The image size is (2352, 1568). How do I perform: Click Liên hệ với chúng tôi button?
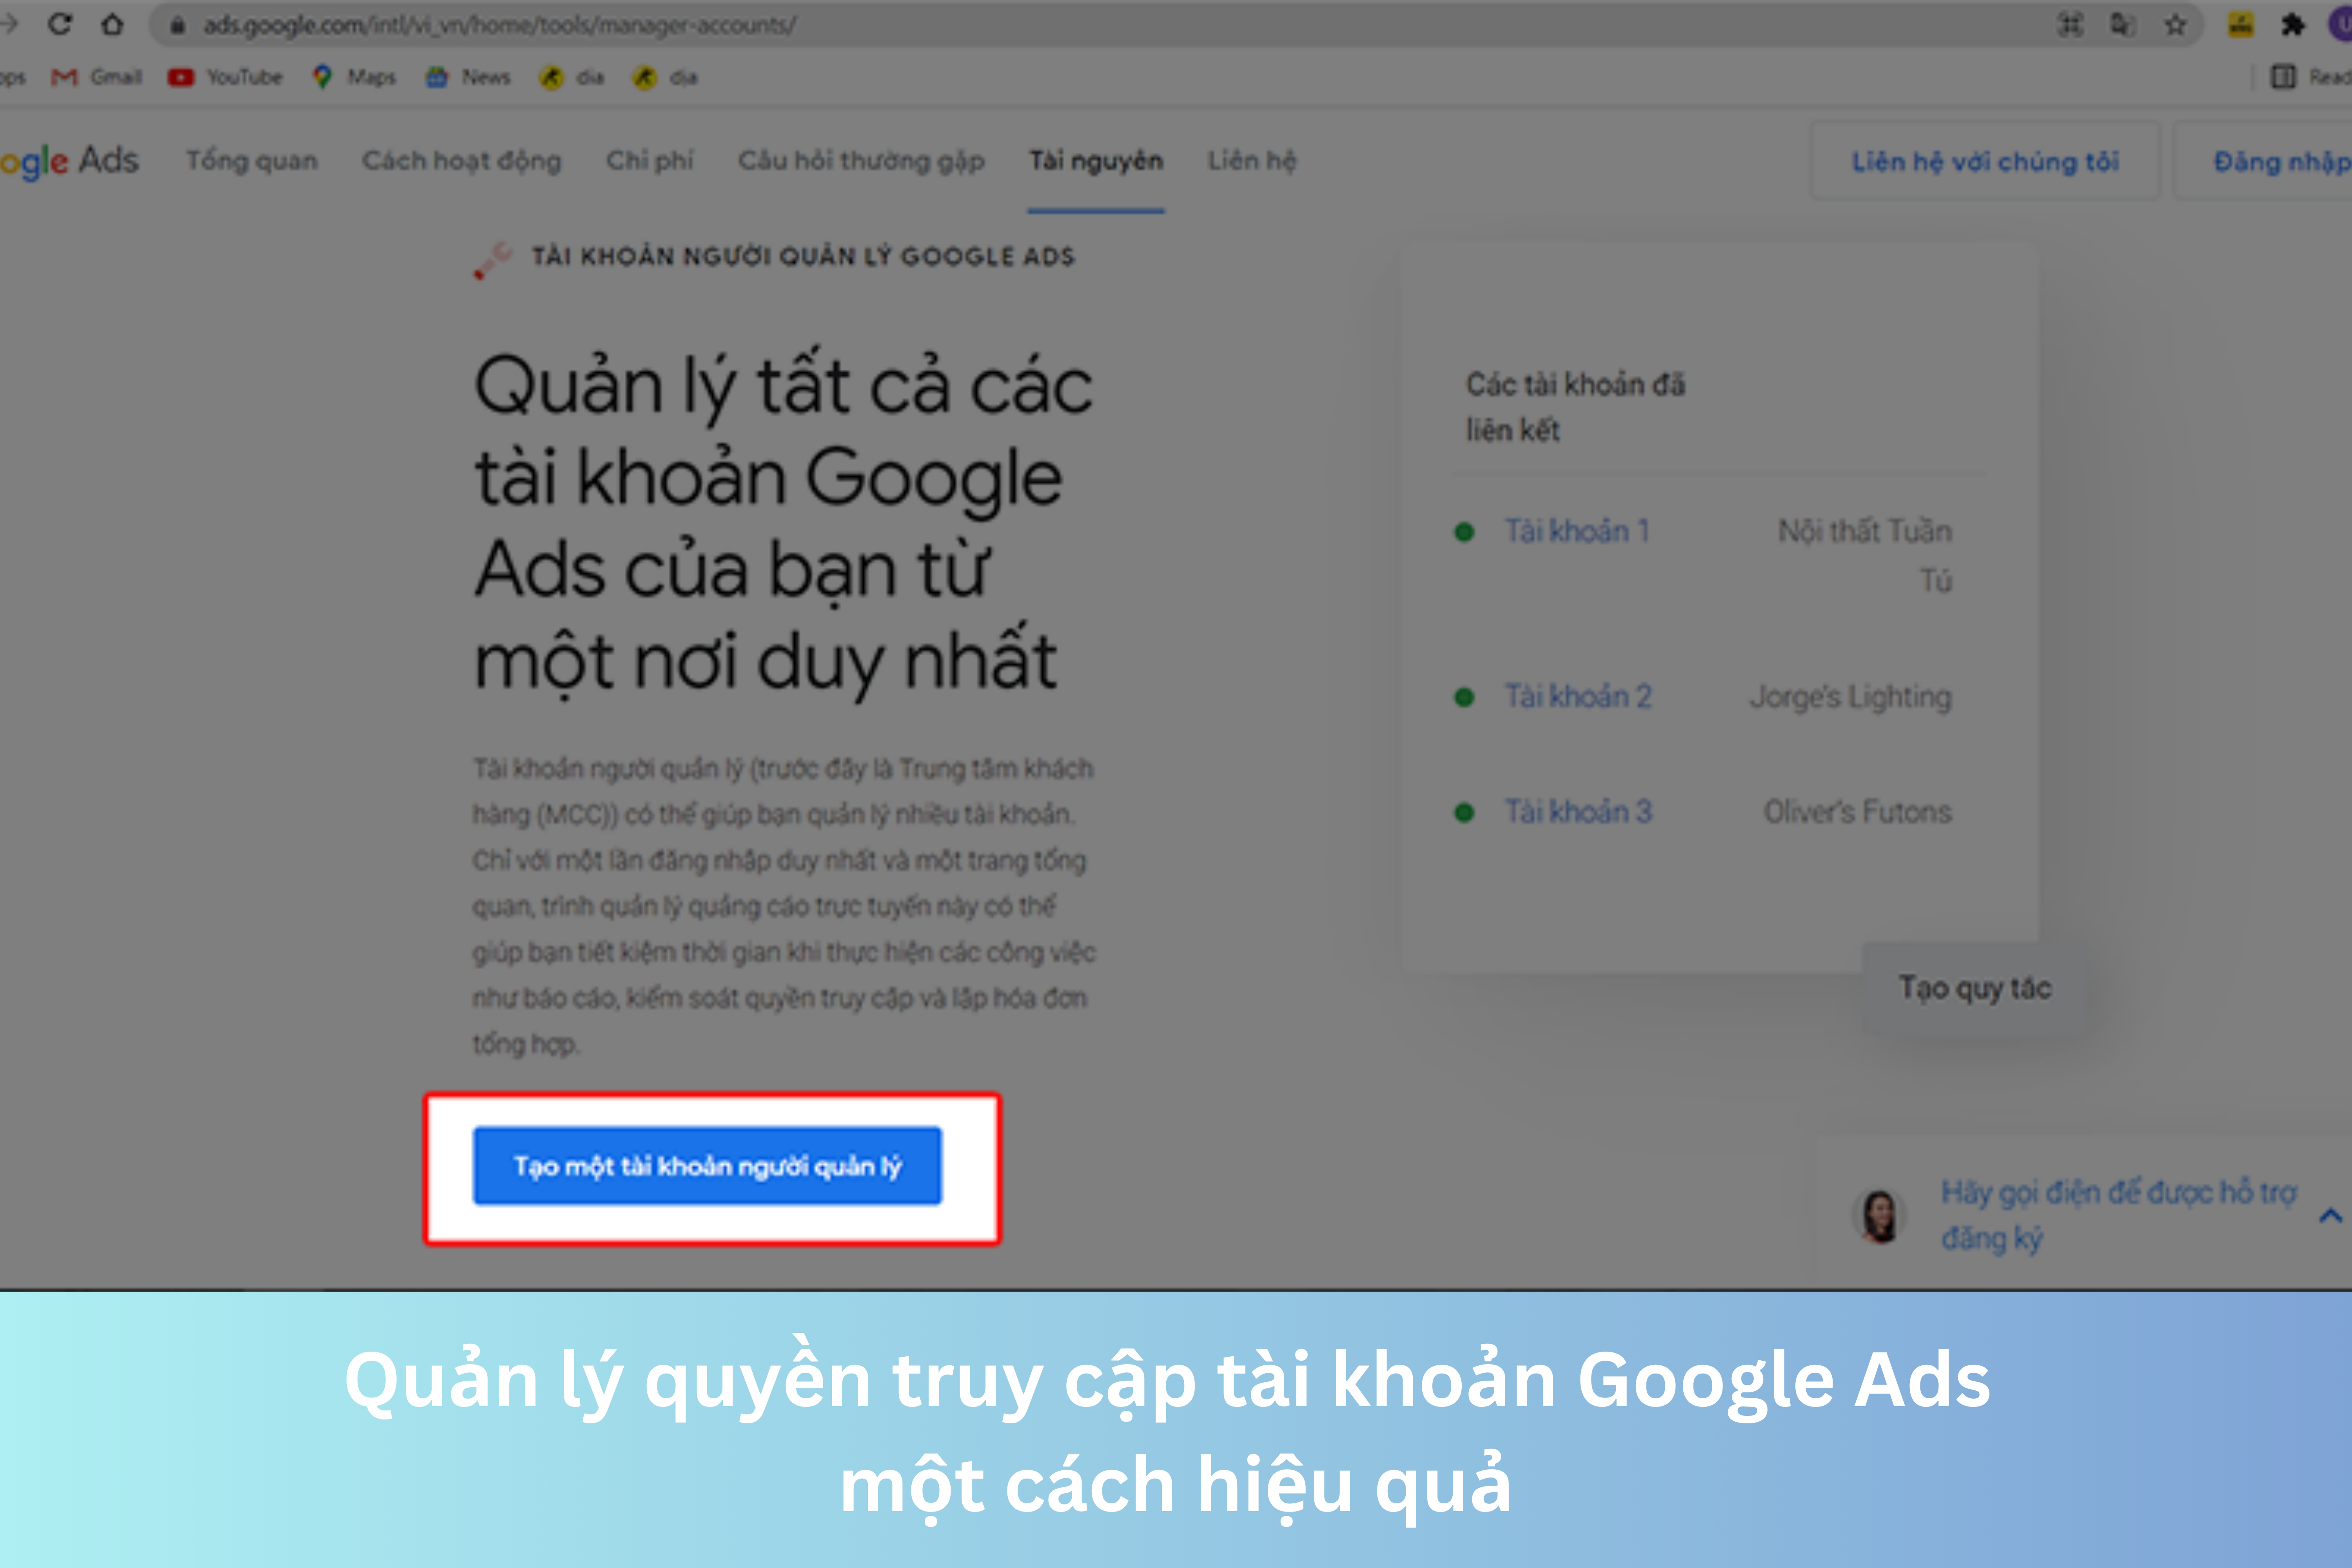pyautogui.click(x=1986, y=162)
